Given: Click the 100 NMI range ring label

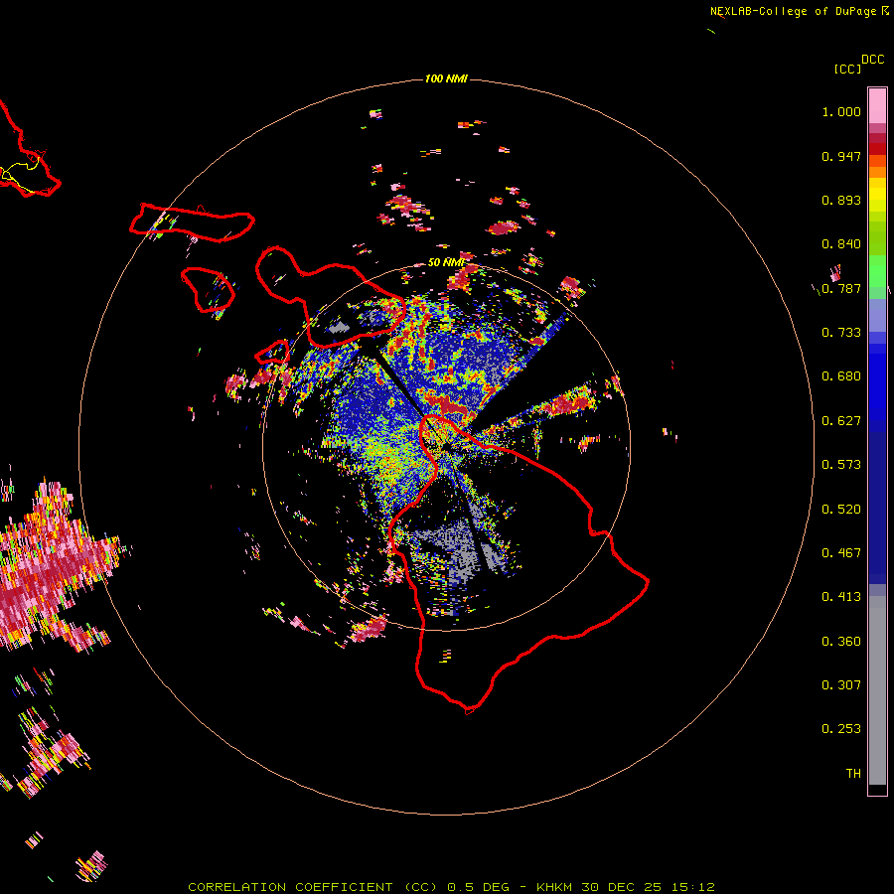Looking at the screenshot, I should pos(446,78).
